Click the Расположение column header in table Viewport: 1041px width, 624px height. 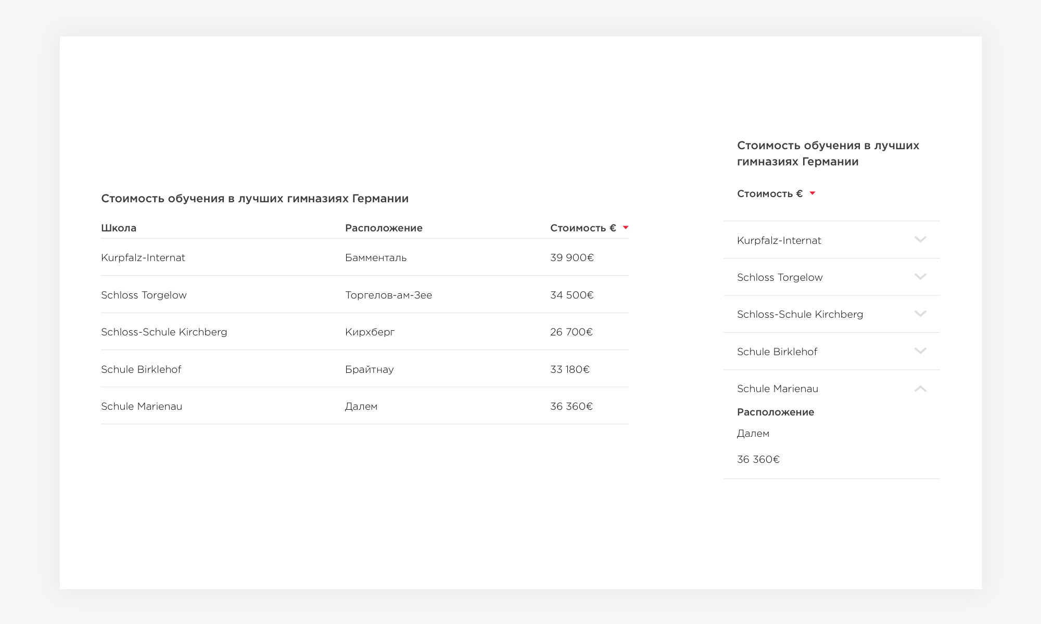click(x=384, y=228)
